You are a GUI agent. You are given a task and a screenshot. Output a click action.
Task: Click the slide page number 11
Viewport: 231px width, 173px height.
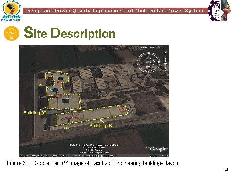click(x=227, y=169)
